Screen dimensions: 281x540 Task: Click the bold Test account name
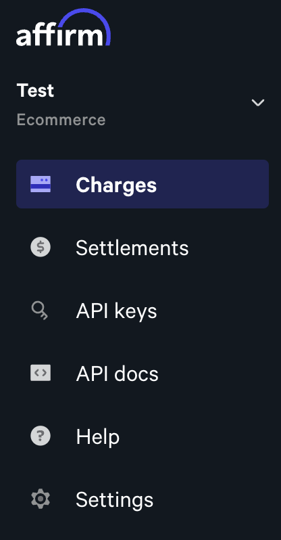[35, 91]
